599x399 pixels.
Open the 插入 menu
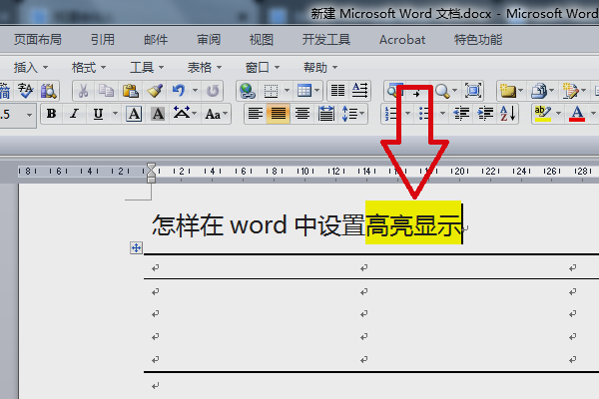(x=31, y=68)
